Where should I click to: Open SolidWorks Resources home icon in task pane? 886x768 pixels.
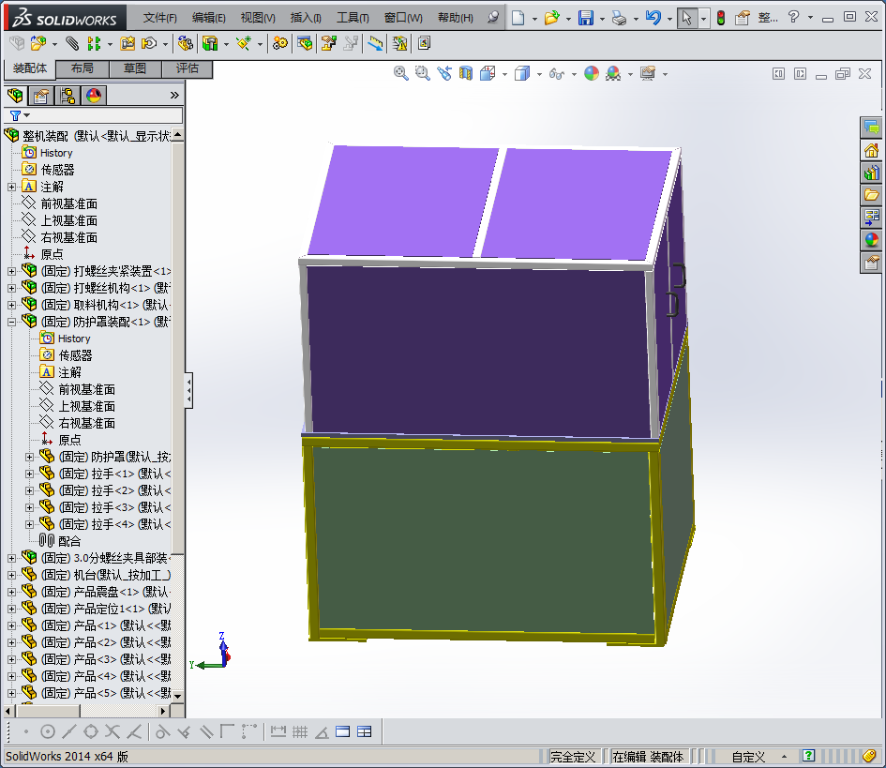coord(871,150)
